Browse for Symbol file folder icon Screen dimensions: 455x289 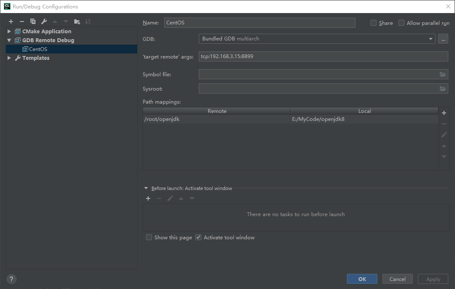442,75
